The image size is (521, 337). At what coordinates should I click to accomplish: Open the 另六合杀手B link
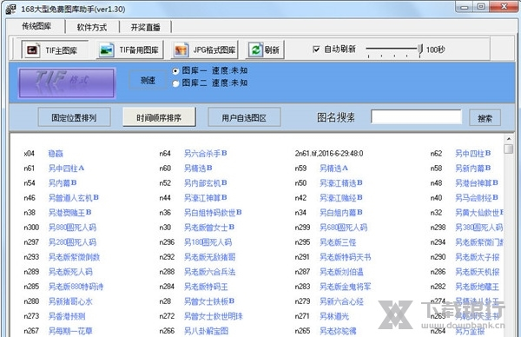[x=206, y=154]
